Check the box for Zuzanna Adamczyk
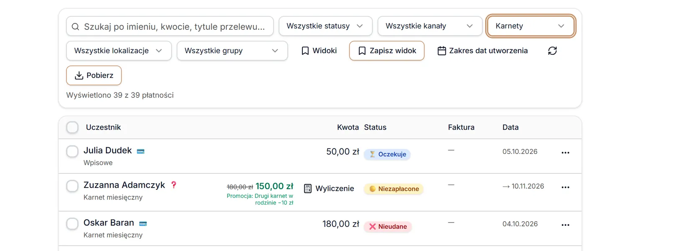The image size is (686, 251). 72,186
